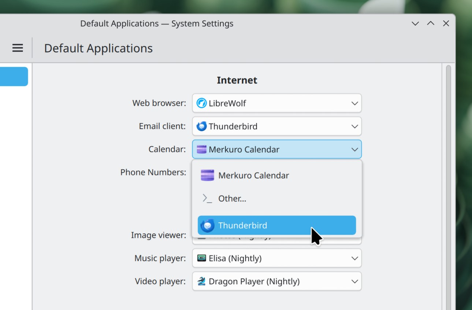This screenshot has height=310, width=472.
Task: Expand the Email client dropdown arrow
Action: coord(354,126)
